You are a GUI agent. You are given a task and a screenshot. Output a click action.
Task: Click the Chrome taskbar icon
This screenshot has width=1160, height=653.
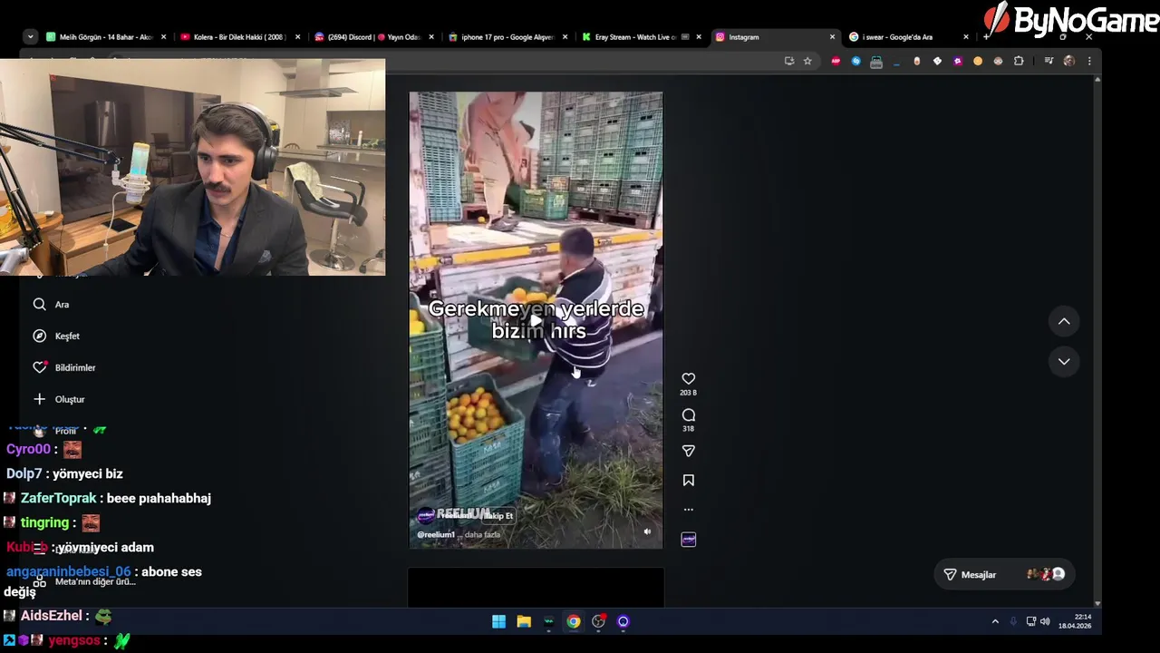[574, 621]
